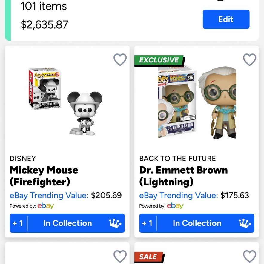The width and height of the screenshot is (264, 264).
Task: Open Dr. Emmett Brown figure image
Action: pyautogui.click(x=217, y=102)
